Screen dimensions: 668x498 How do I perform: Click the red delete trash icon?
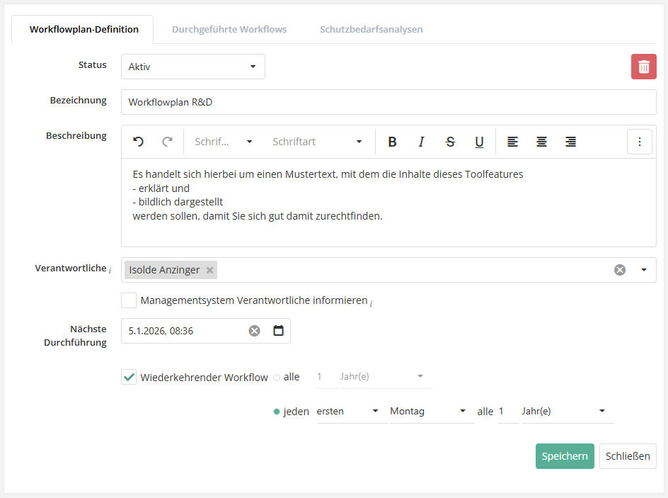tap(643, 67)
